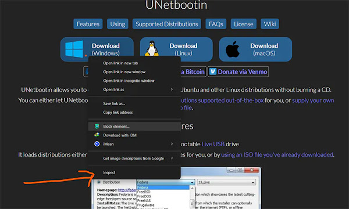Download UNetbootin for Windows
349x209 pixels.
point(97,47)
